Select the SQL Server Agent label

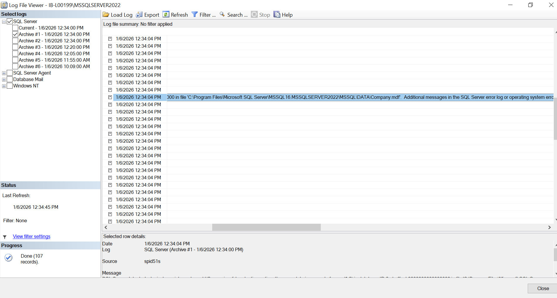click(x=32, y=73)
